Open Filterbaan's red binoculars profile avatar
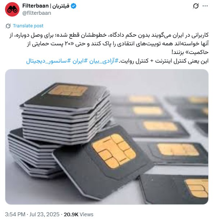The width and height of the screenshot is (214, 222). 12,9
